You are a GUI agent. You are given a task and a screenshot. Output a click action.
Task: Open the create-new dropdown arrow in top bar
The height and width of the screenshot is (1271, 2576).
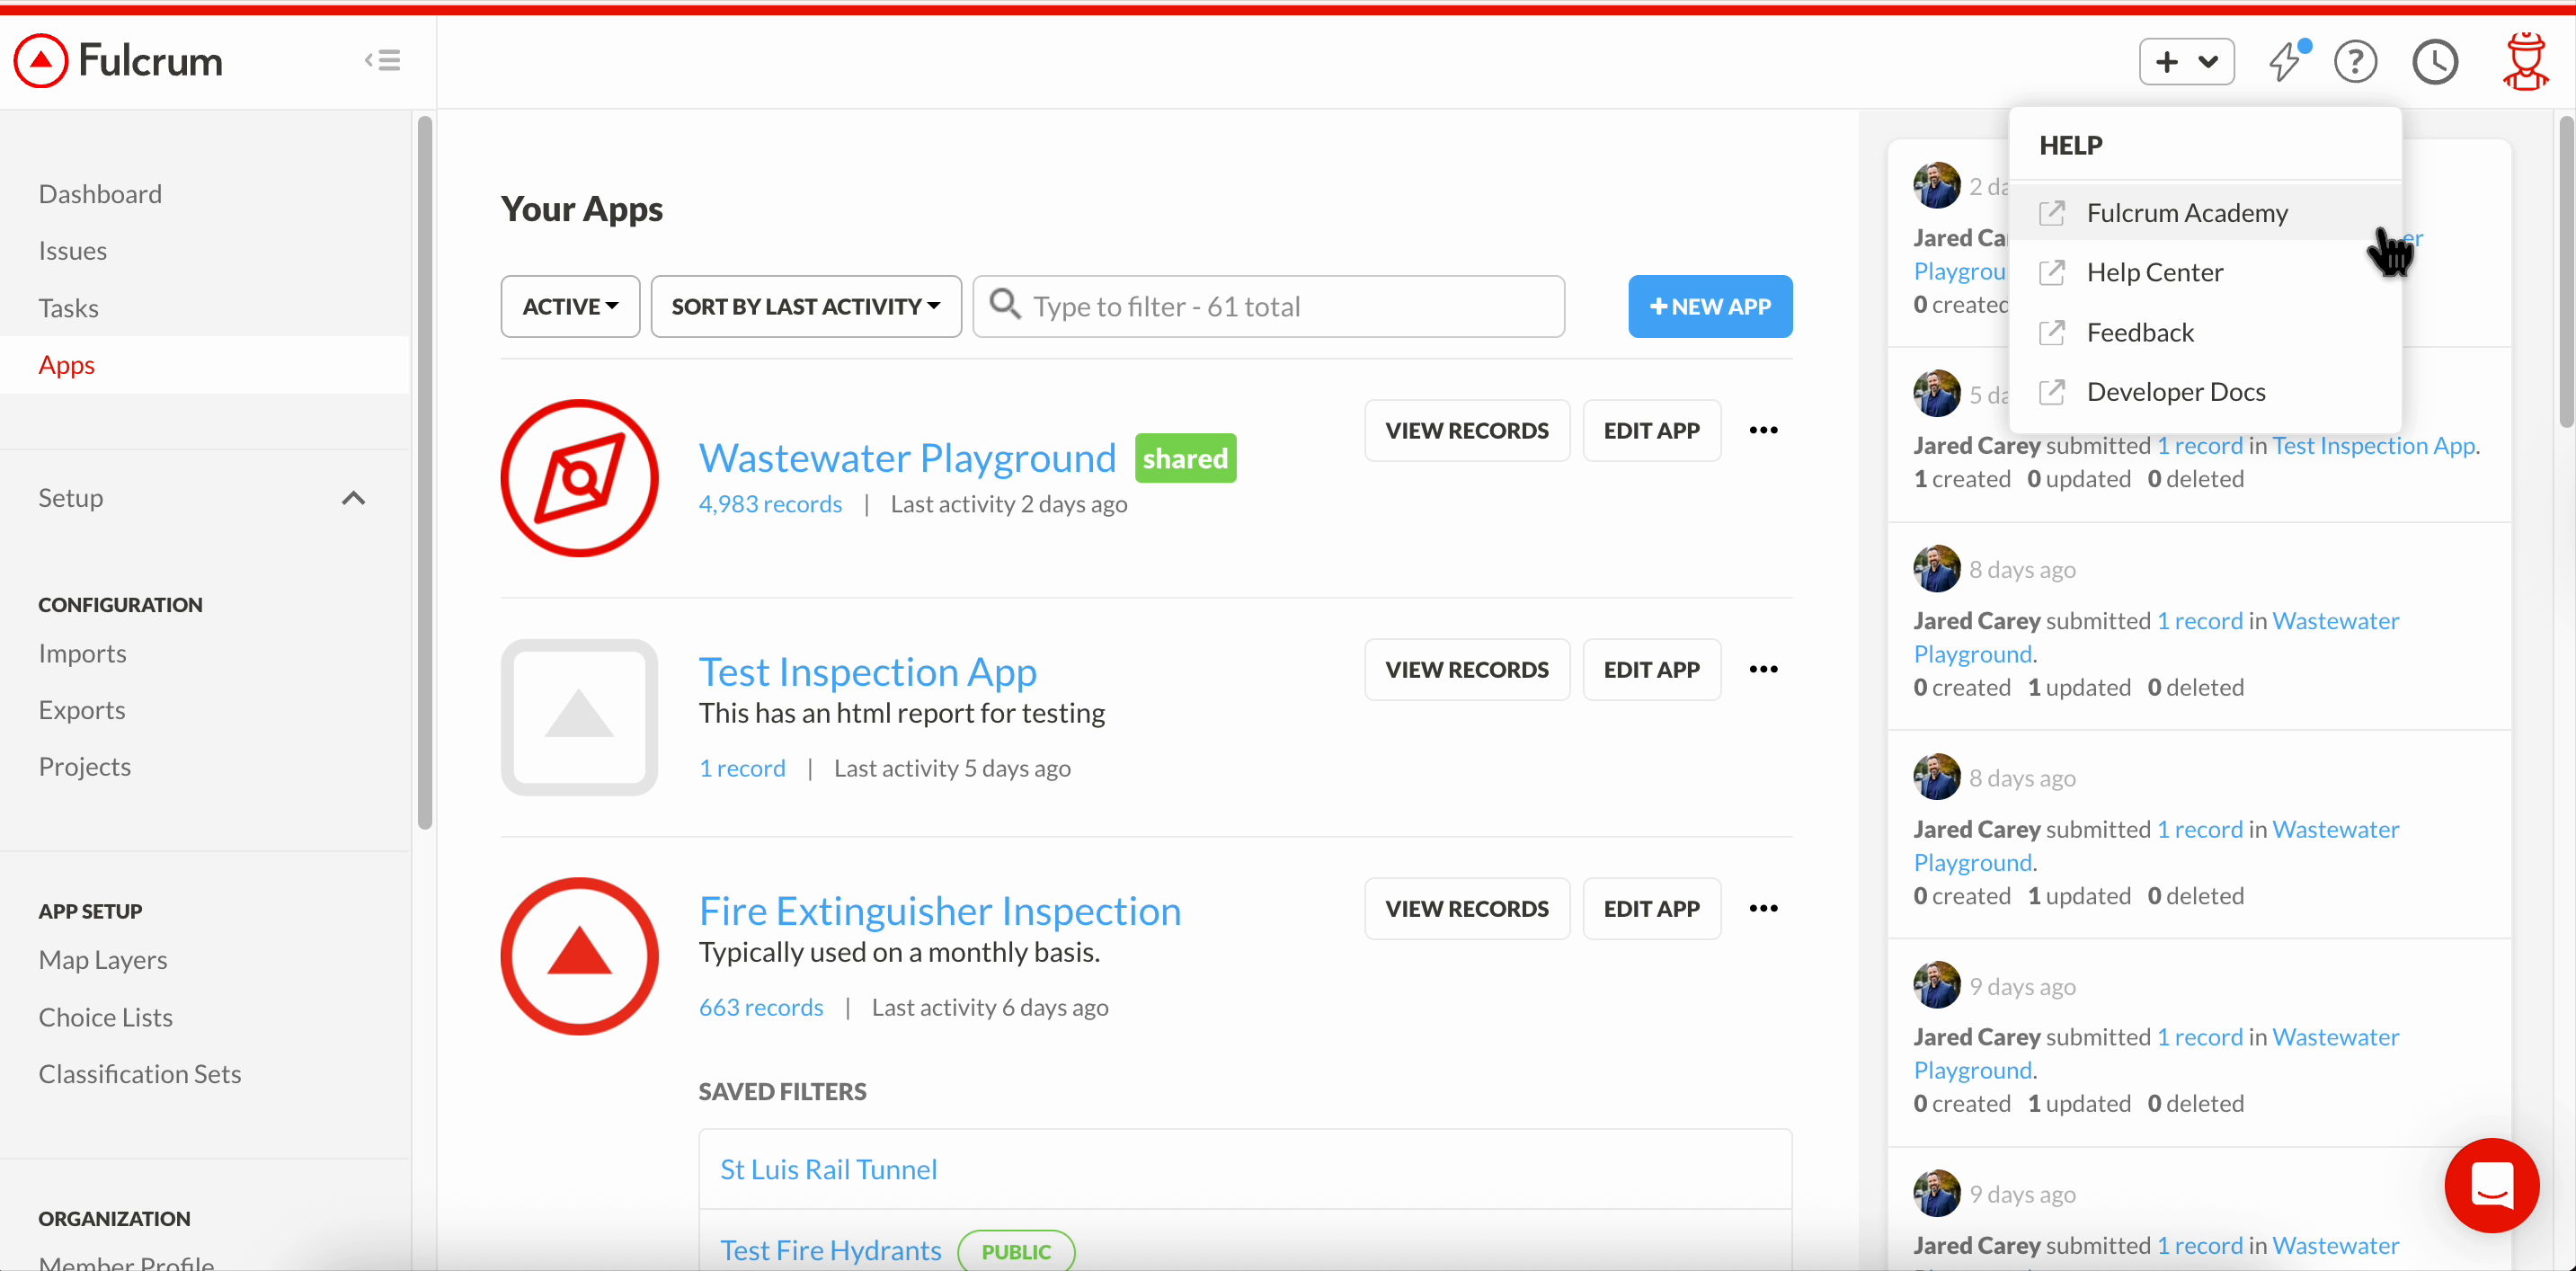(2211, 61)
